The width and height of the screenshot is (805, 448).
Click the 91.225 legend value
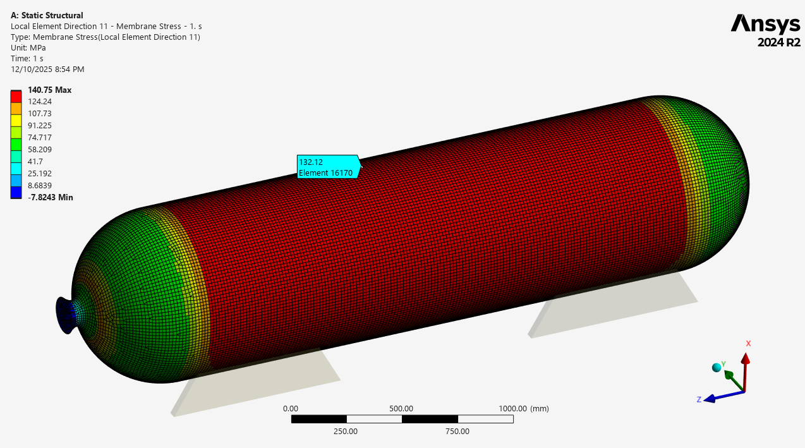42,125
